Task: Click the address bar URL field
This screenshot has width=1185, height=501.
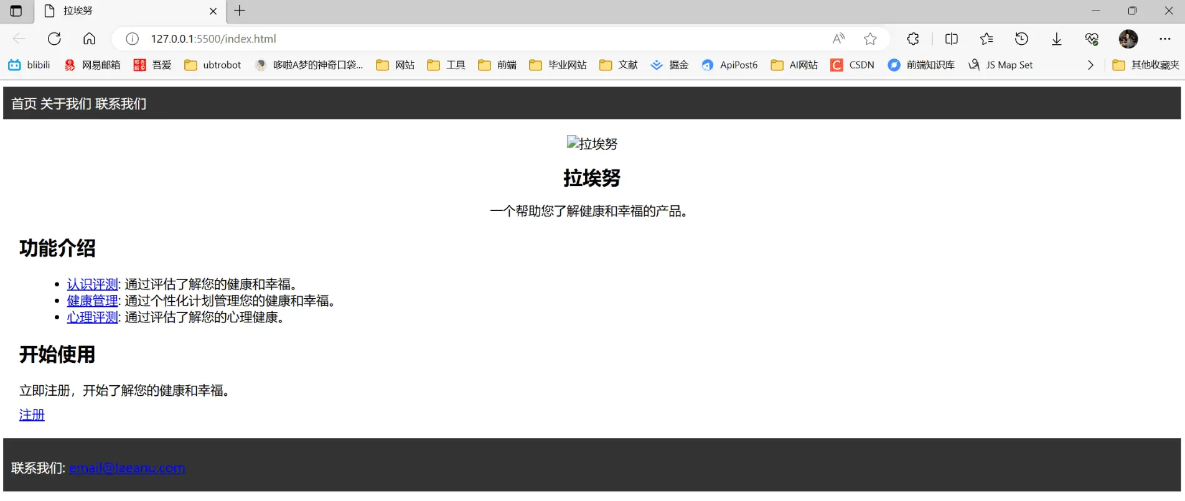Action: click(436, 39)
